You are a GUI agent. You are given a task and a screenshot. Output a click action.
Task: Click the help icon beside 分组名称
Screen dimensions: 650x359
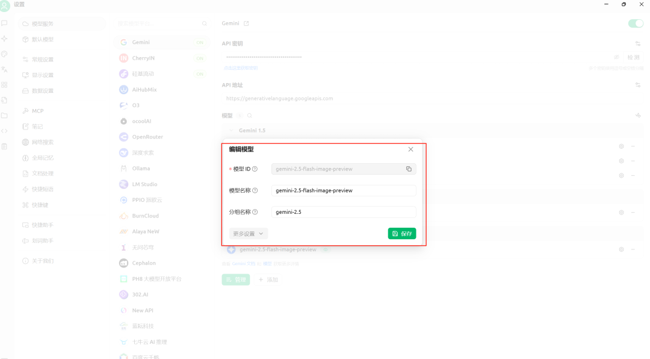point(255,212)
